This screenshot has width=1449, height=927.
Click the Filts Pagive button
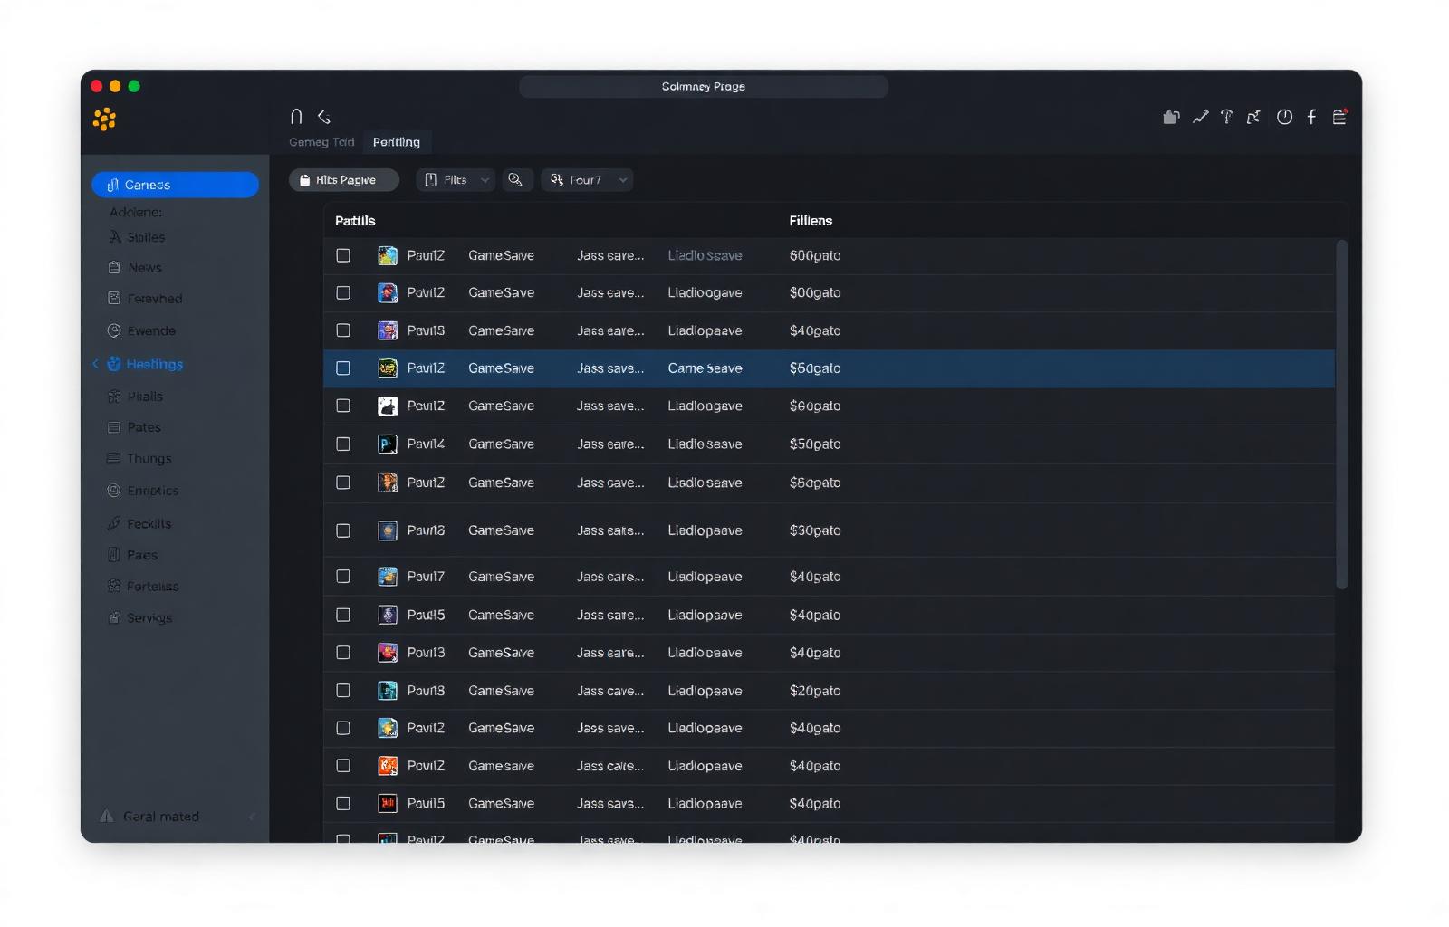(x=344, y=179)
